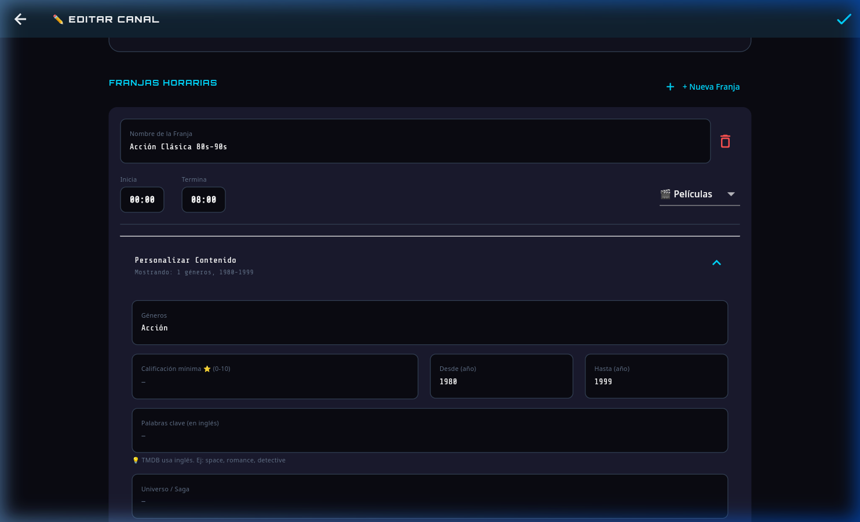Go back using the left arrow
The height and width of the screenshot is (522, 860).
pos(20,19)
